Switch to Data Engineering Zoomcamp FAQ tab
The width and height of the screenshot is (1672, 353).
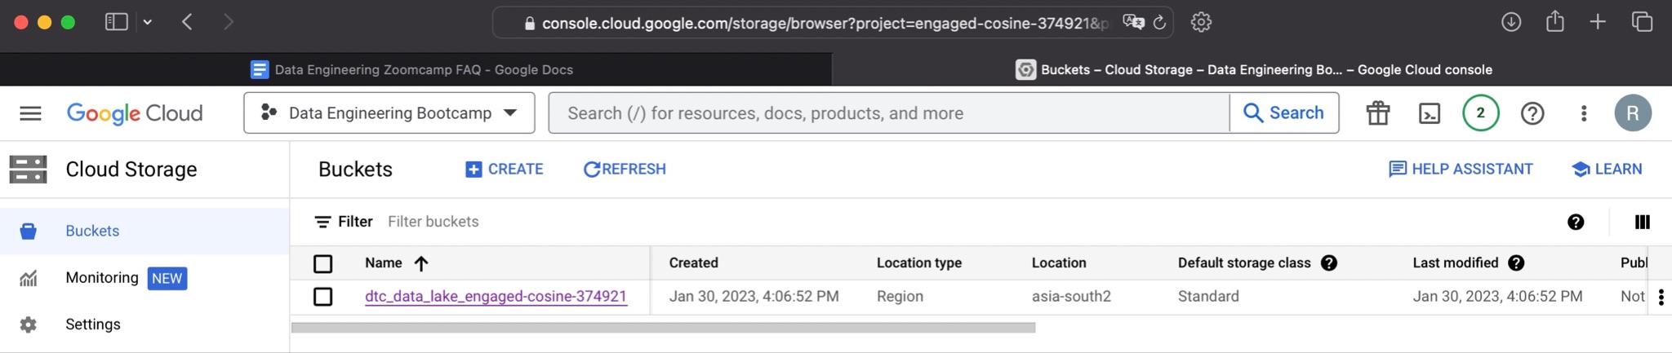click(x=412, y=69)
